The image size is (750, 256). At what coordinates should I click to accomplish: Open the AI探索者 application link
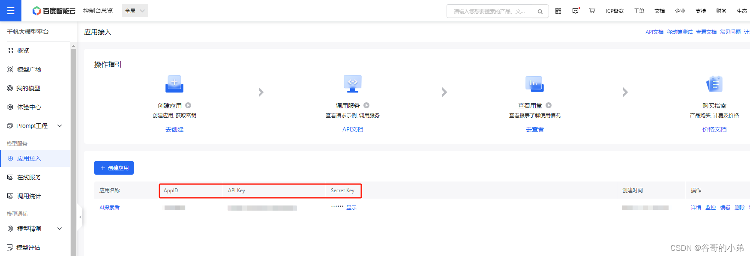[109, 208]
